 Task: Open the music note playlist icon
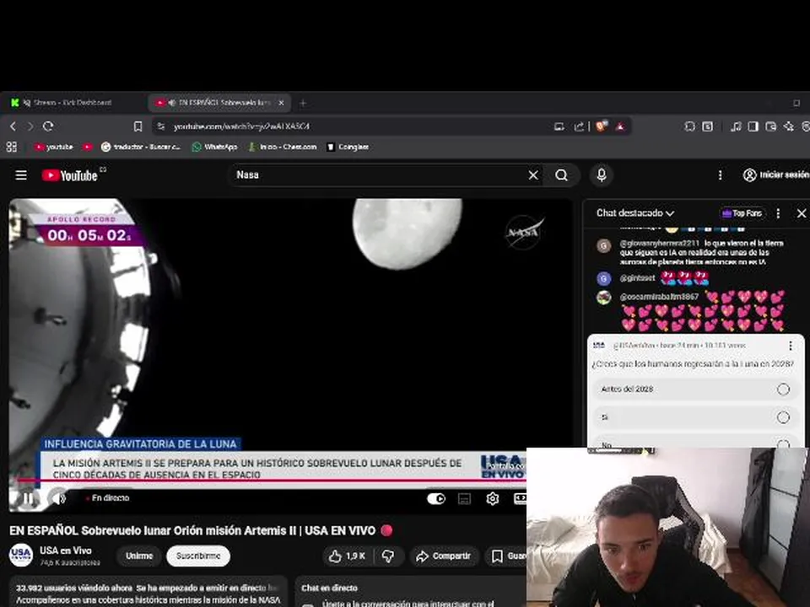click(736, 126)
